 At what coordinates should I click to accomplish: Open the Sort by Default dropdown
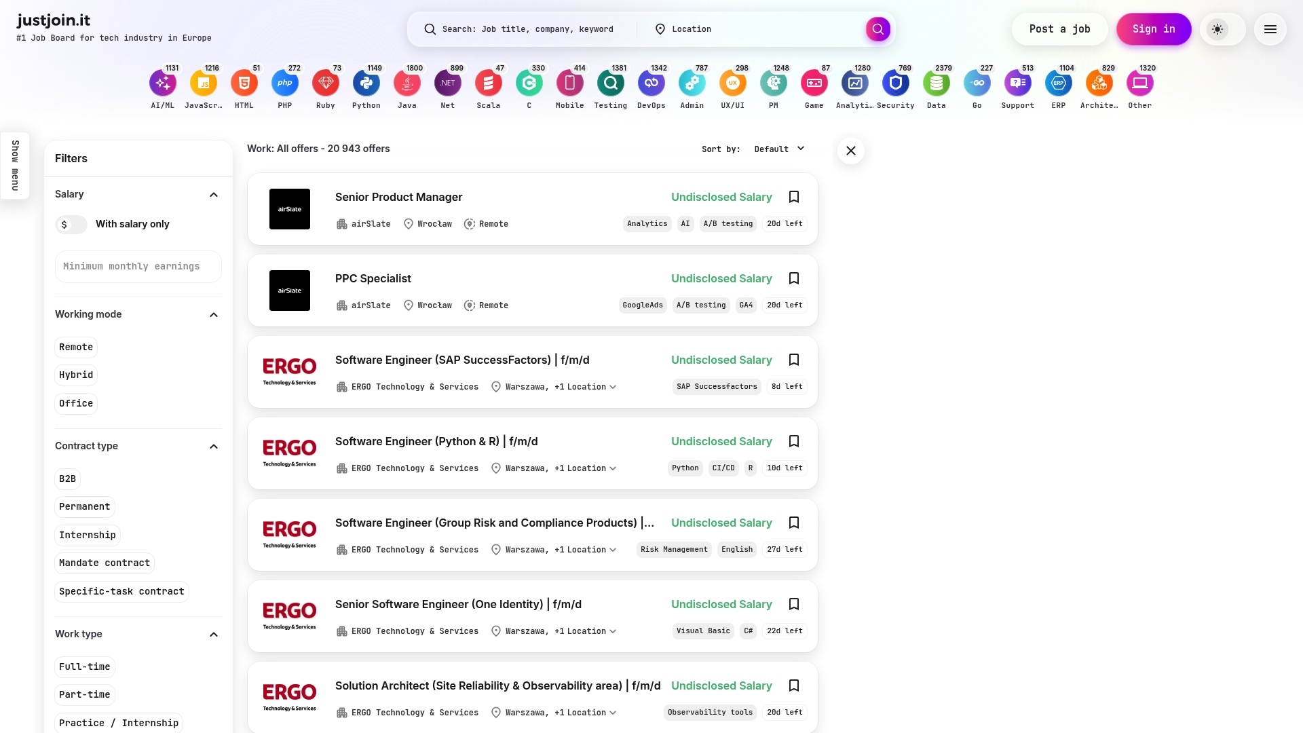click(779, 149)
